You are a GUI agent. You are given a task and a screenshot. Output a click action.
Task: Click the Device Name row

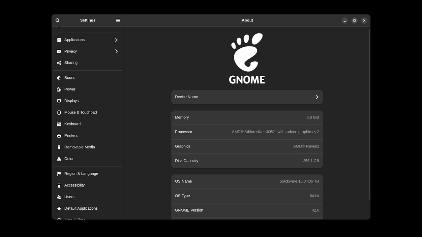pyautogui.click(x=247, y=97)
